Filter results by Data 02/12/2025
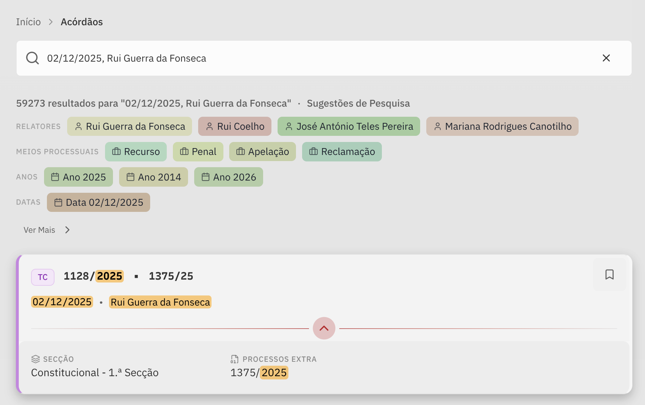 coord(99,202)
